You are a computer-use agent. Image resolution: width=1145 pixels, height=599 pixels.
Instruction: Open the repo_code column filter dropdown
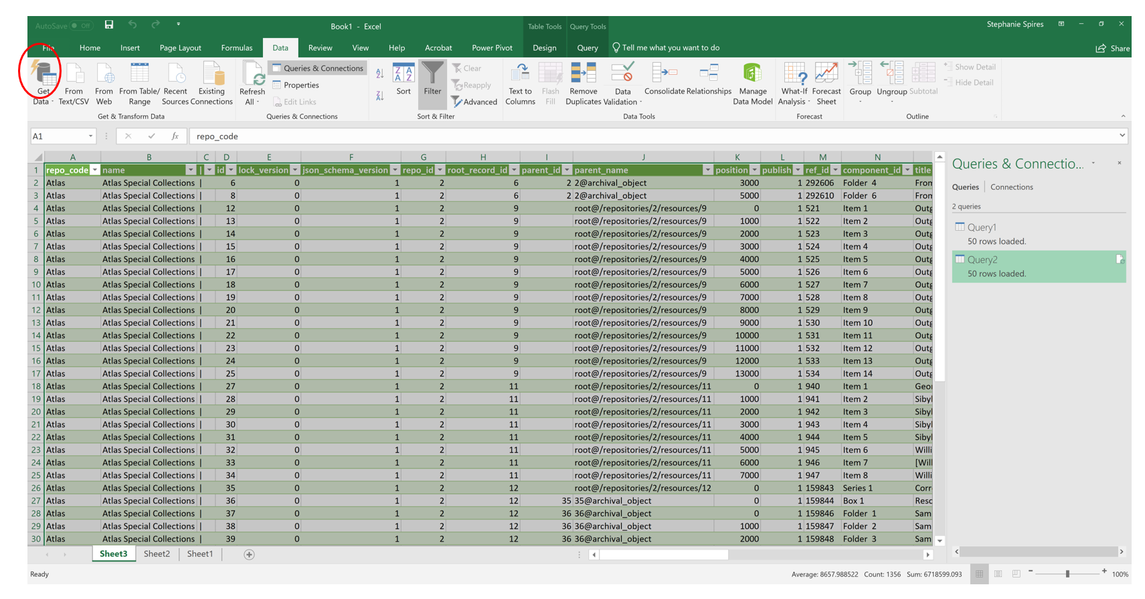[x=94, y=170]
